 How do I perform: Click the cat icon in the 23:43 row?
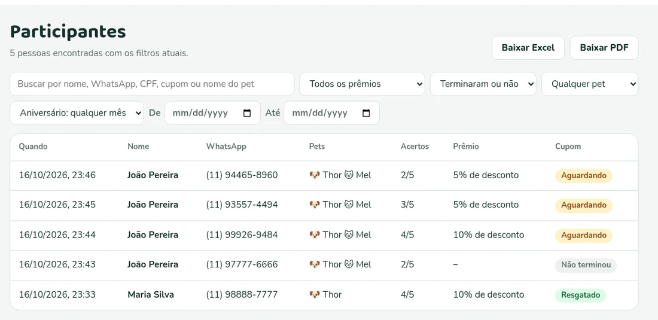(x=349, y=264)
